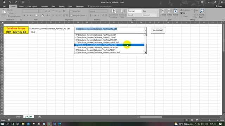
Task: Apply the Normal cell style
Action: (134, 11)
